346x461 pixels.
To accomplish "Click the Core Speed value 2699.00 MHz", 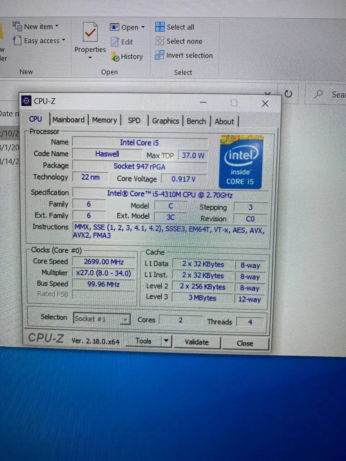I will click(x=104, y=262).
